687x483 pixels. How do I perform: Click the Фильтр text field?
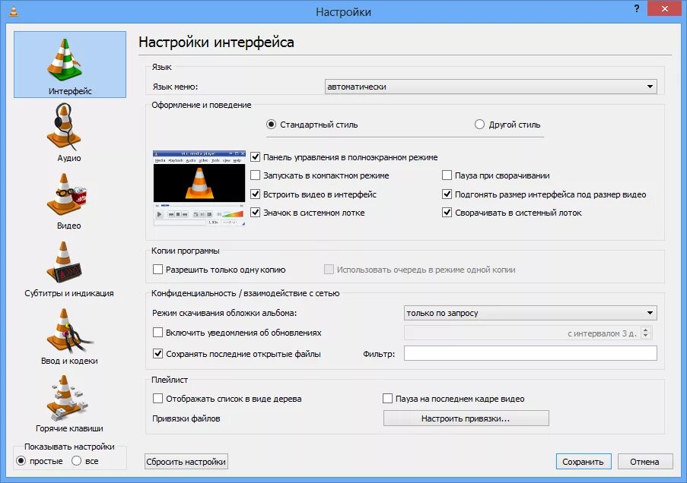pyautogui.click(x=530, y=353)
